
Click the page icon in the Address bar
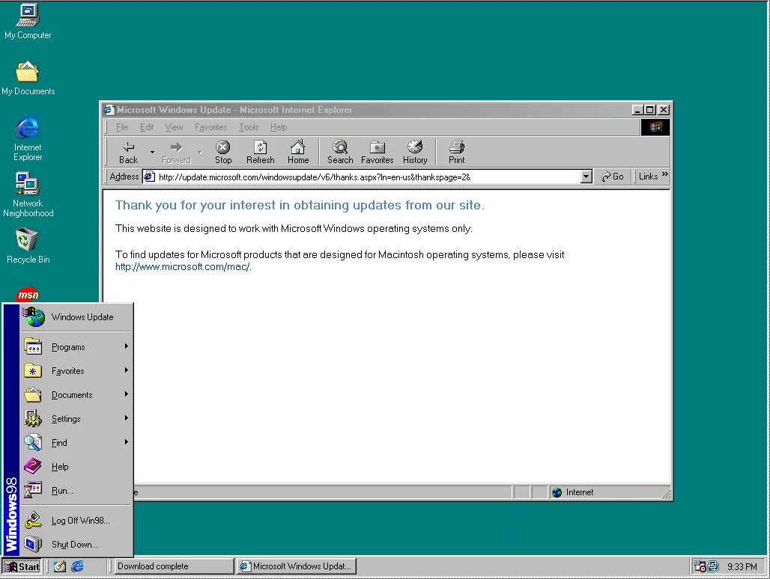(149, 177)
